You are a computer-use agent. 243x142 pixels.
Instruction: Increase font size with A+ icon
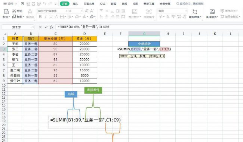point(86,11)
